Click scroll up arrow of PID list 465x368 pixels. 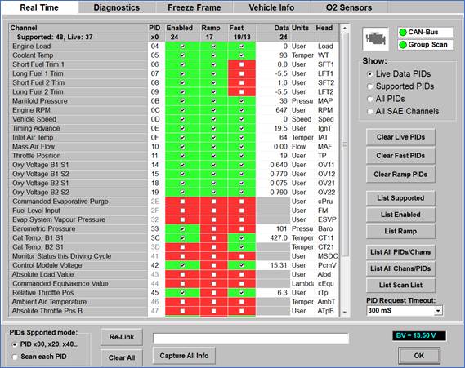344,29
